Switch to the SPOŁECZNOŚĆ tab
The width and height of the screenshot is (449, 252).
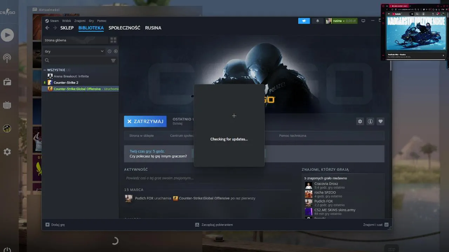(124, 28)
